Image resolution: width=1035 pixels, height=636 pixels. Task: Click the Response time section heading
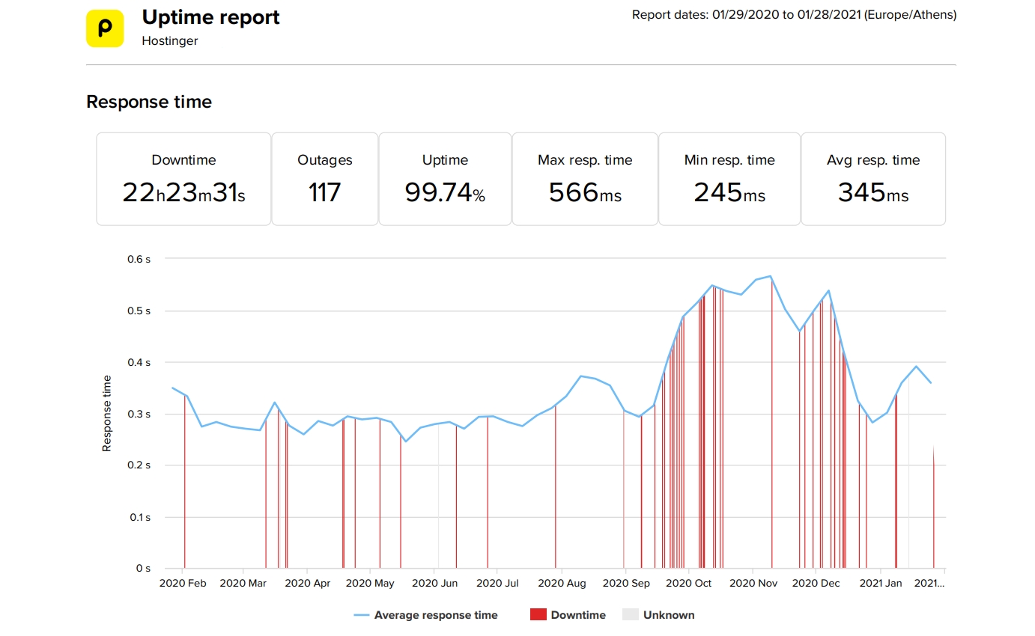149,102
